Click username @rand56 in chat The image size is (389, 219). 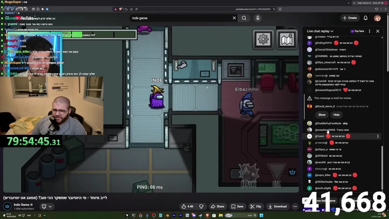pos(320,162)
